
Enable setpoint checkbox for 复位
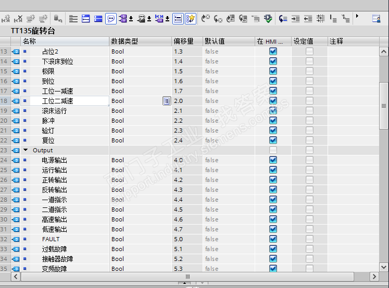point(309,140)
